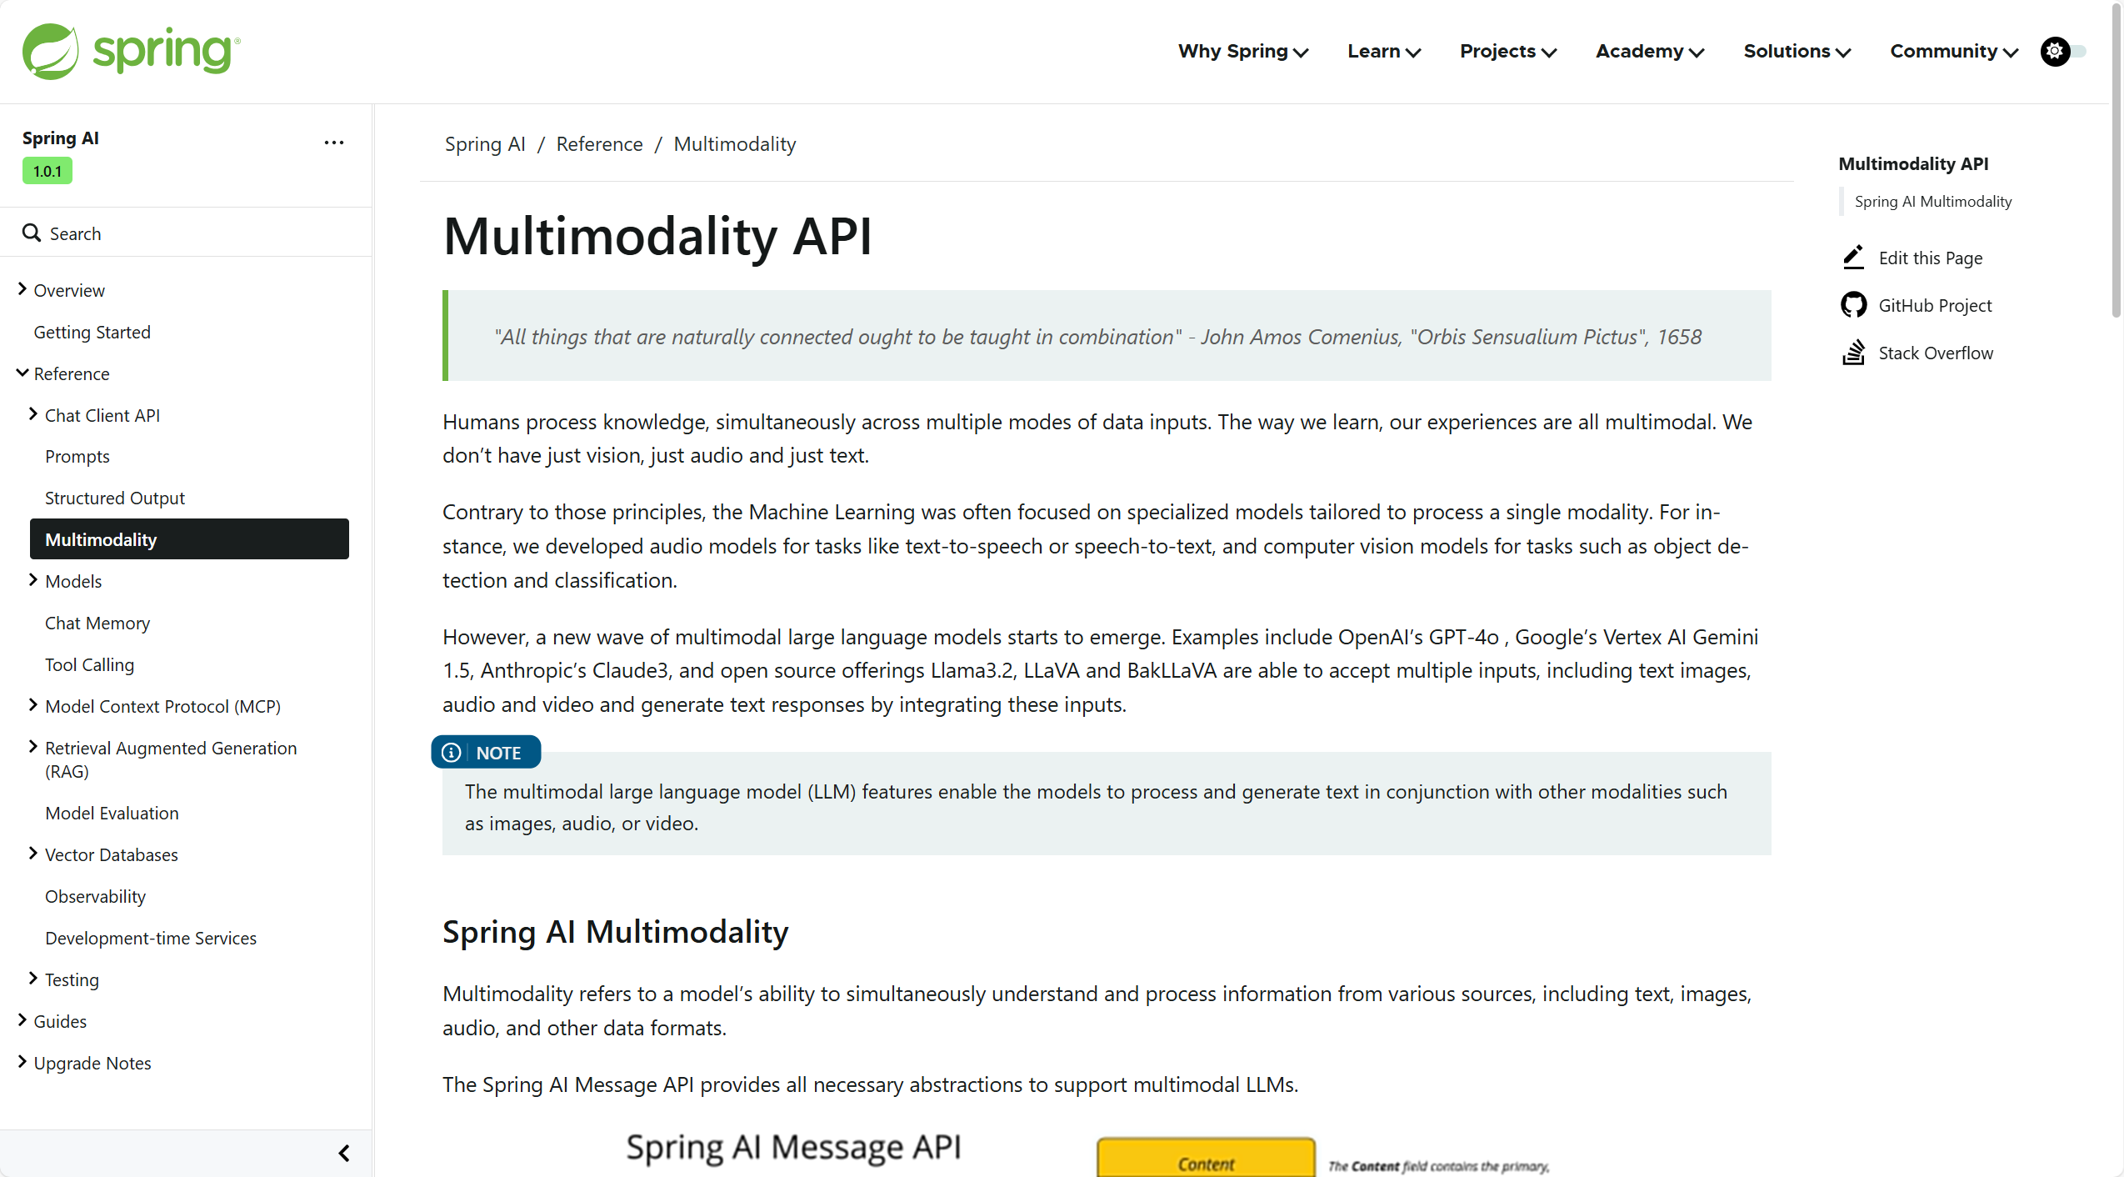
Task: Click the Spring AI sidebar title
Action: (x=61, y=138)
